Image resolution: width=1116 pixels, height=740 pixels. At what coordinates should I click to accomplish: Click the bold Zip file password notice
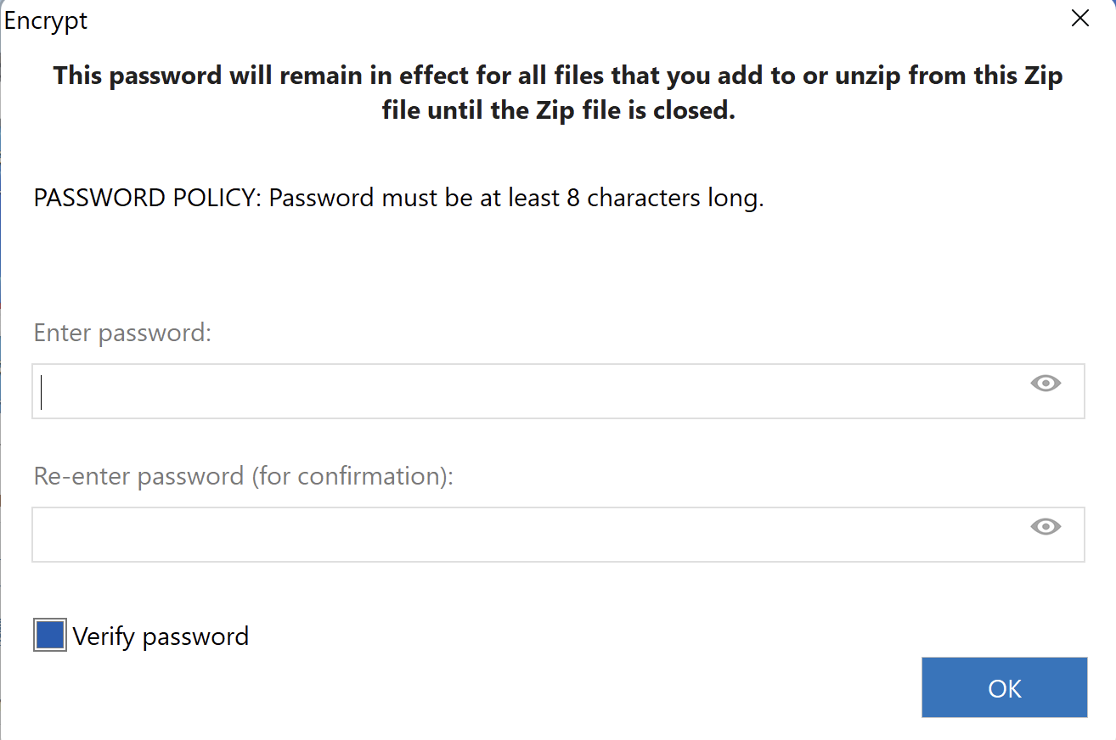pyautogui.click(x=558, y=92)
